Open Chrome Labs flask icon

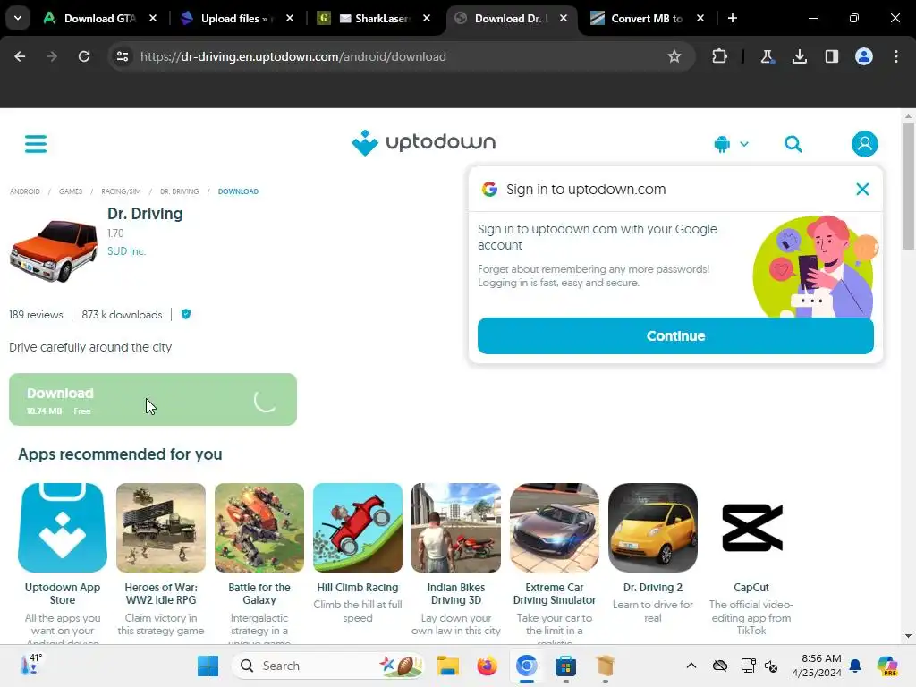pyautogui.click(x=767, y=56)
